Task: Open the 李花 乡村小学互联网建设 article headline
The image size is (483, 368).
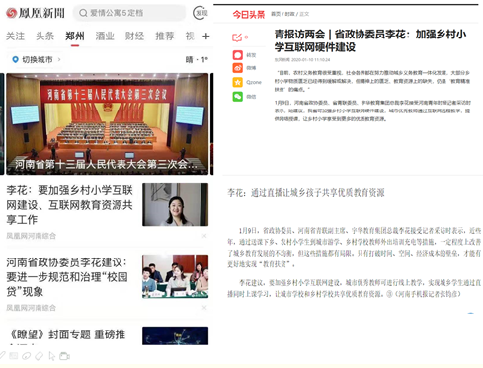Action: coord(69,205)
